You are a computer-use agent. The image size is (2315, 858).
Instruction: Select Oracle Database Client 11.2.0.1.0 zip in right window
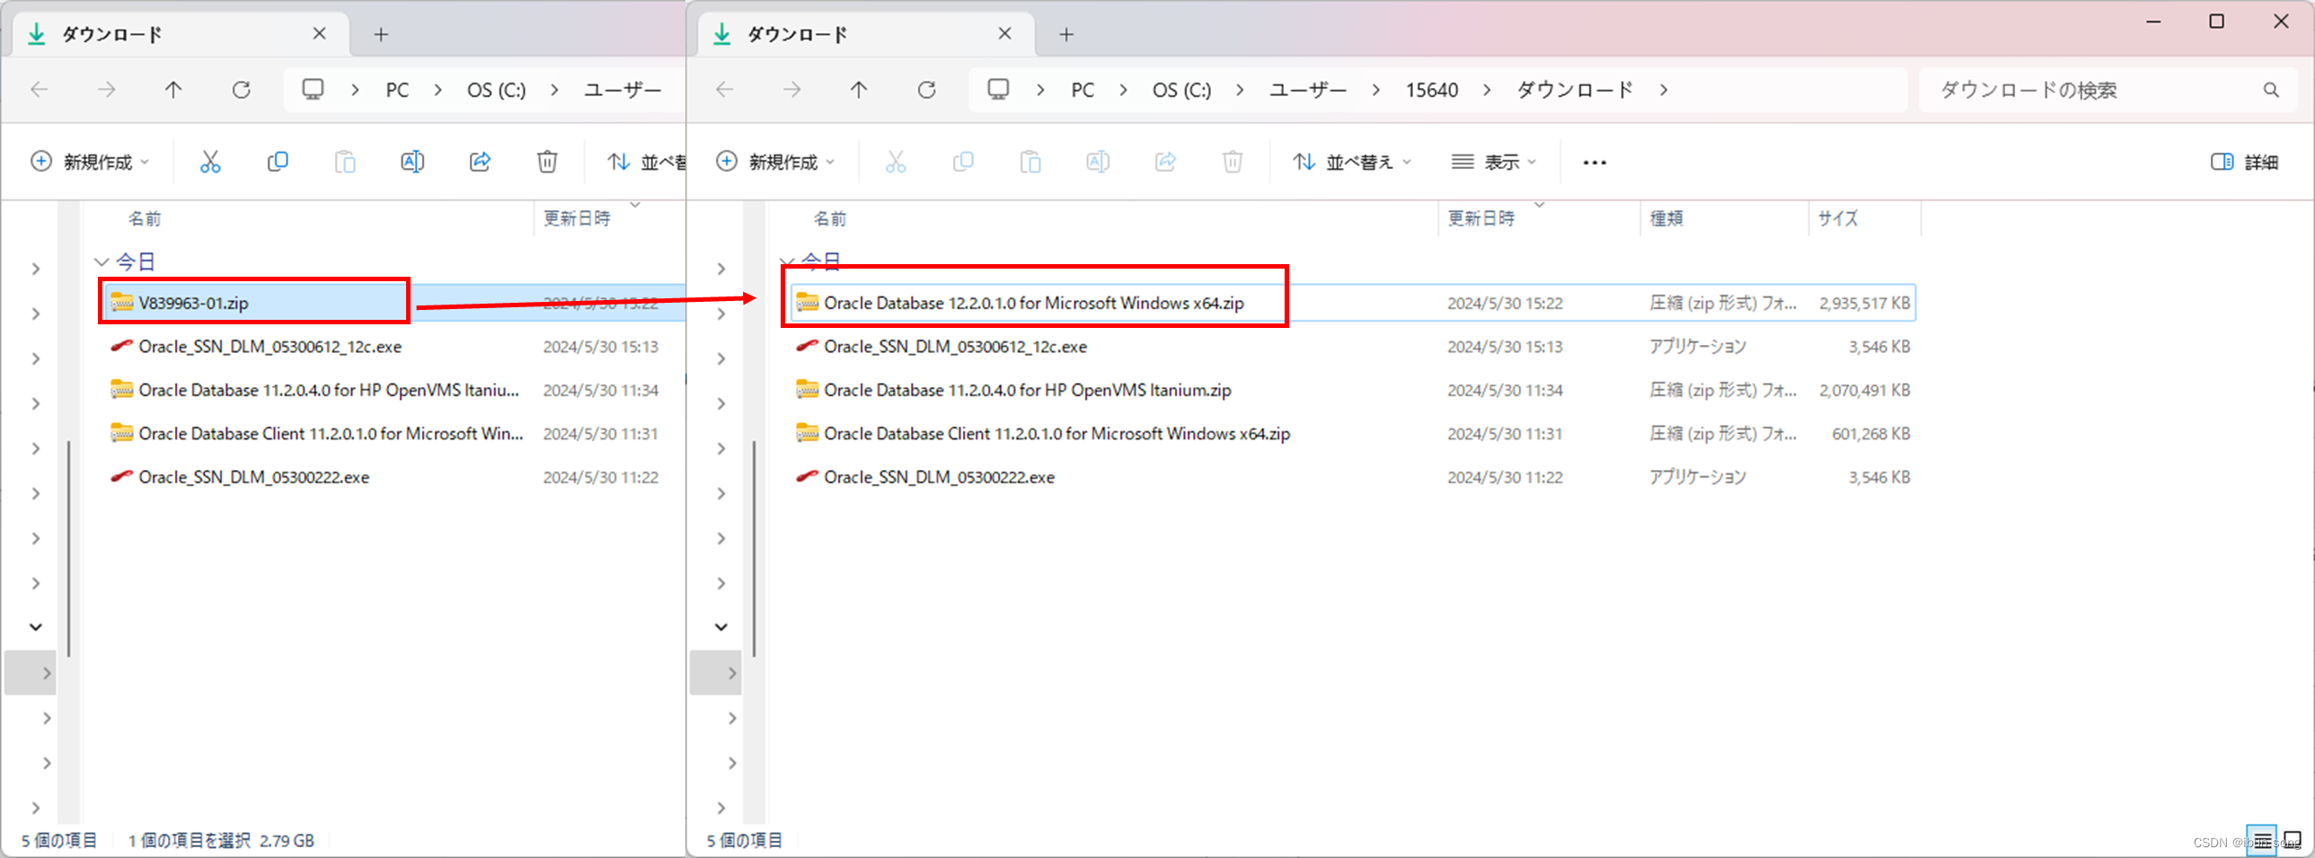pyautogui.click(x=1353, y=434)
